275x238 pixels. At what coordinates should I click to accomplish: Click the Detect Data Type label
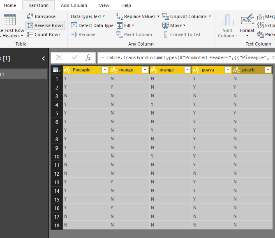96,25
